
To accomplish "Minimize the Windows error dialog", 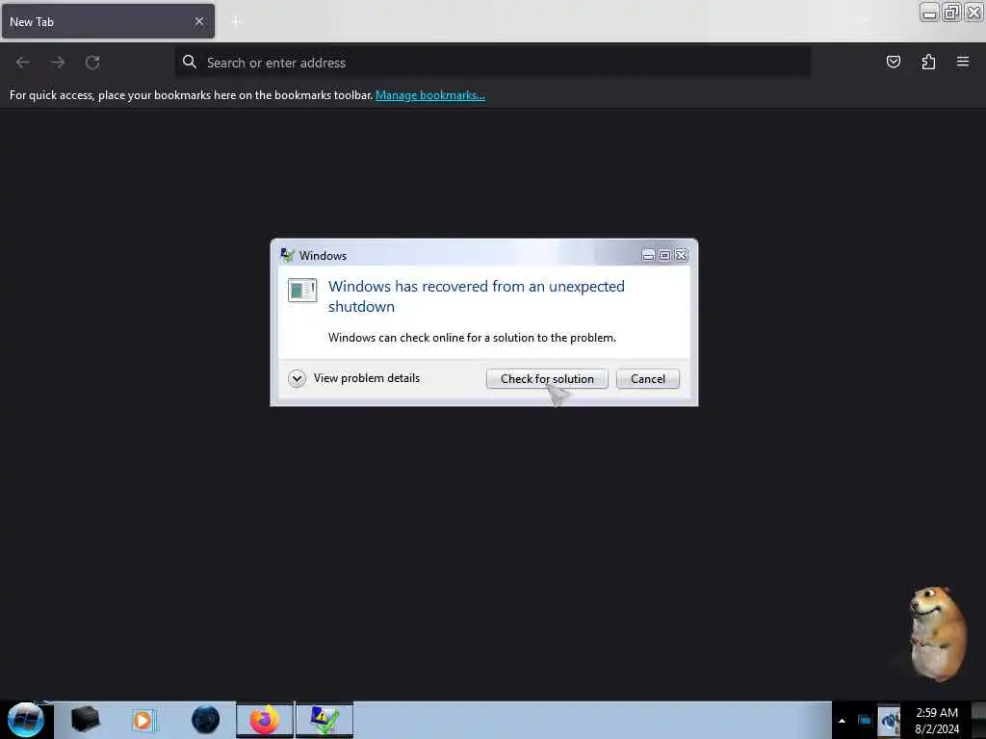I will click(x=648, y=255).
